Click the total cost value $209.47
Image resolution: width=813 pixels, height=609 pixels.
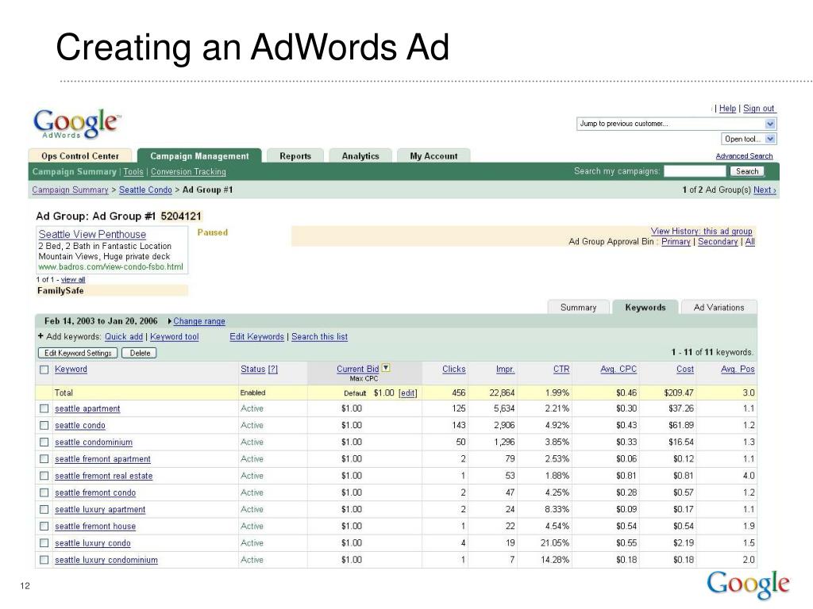tap(678, 393)
